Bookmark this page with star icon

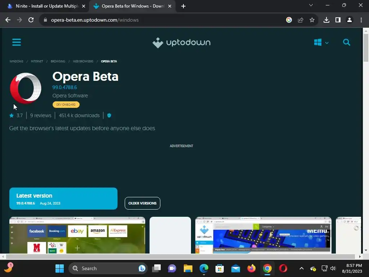pos(312,20)
